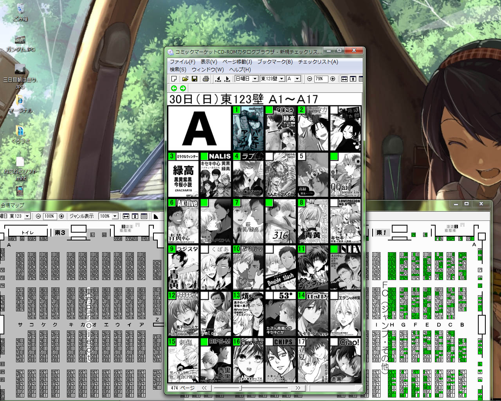501x401 pixels.
Task: Fit catalog page to window width
Action: point(344,79)
